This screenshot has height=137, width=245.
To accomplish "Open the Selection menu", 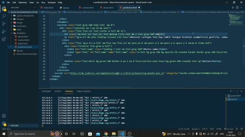I will pos(23,2).
